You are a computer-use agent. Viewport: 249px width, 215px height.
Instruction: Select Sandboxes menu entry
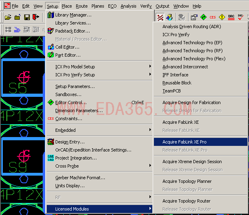tap(100, 94)
